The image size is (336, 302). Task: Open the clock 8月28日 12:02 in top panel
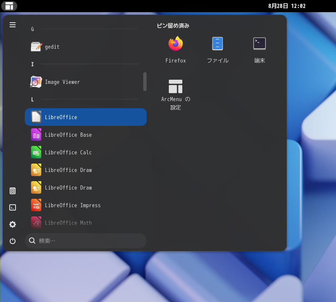[x=287, y=6]
